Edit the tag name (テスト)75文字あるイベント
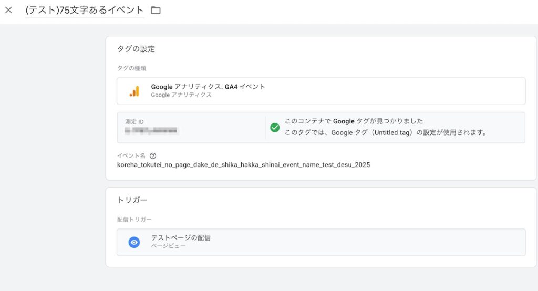 click(84, 10)
